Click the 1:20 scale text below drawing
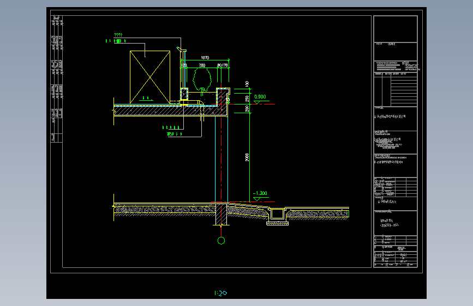 coord(220,293)
